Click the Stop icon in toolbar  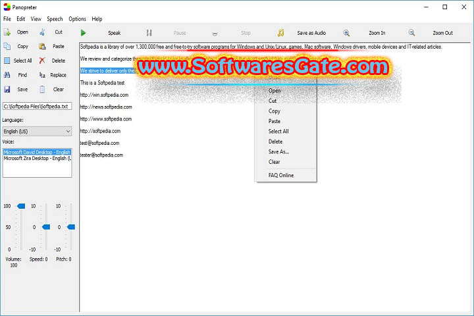215,34
